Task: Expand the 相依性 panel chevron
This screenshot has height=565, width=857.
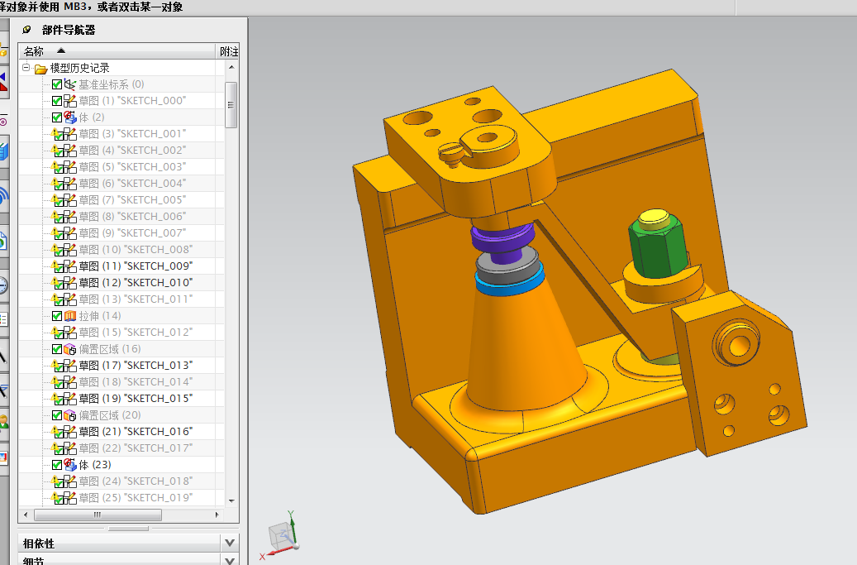Action: click(230, 543)
